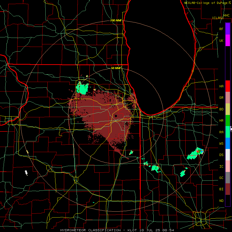This screenshot has width=232, height=232.
Task: Click the magenta UK color swatch
Action: pos(228,40)
